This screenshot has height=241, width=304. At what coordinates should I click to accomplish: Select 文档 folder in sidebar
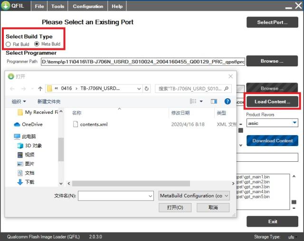click(26, 173)
